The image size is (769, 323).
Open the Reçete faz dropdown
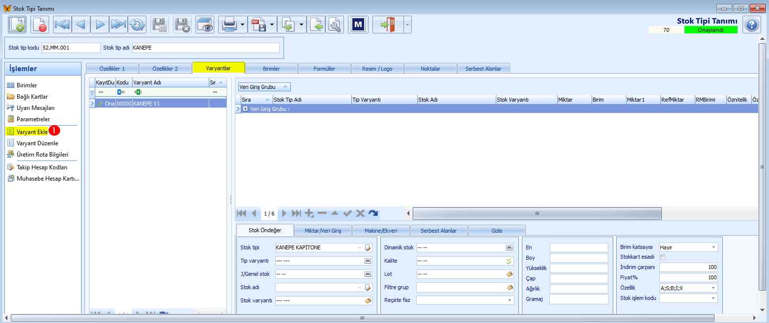465,300
